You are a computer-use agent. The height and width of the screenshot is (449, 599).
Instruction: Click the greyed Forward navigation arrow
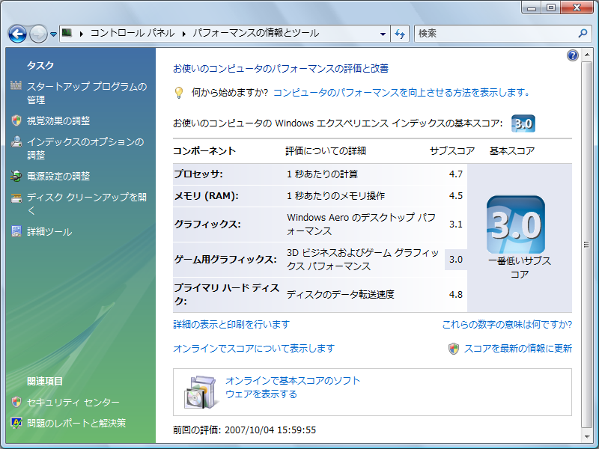point(38,34)
